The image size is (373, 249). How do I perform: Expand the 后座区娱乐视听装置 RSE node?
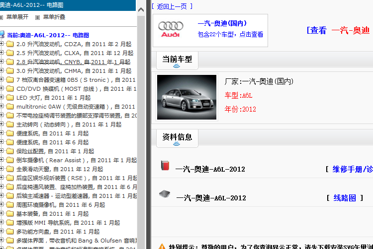click(x=1, y=178)
